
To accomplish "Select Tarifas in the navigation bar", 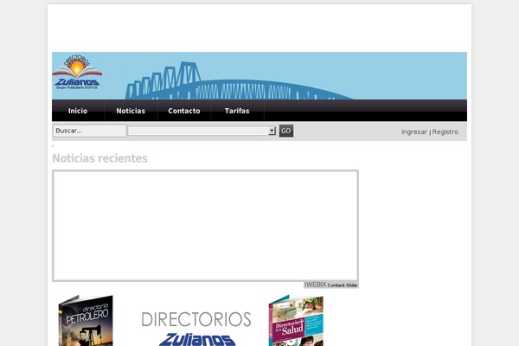I will (237, 111).
